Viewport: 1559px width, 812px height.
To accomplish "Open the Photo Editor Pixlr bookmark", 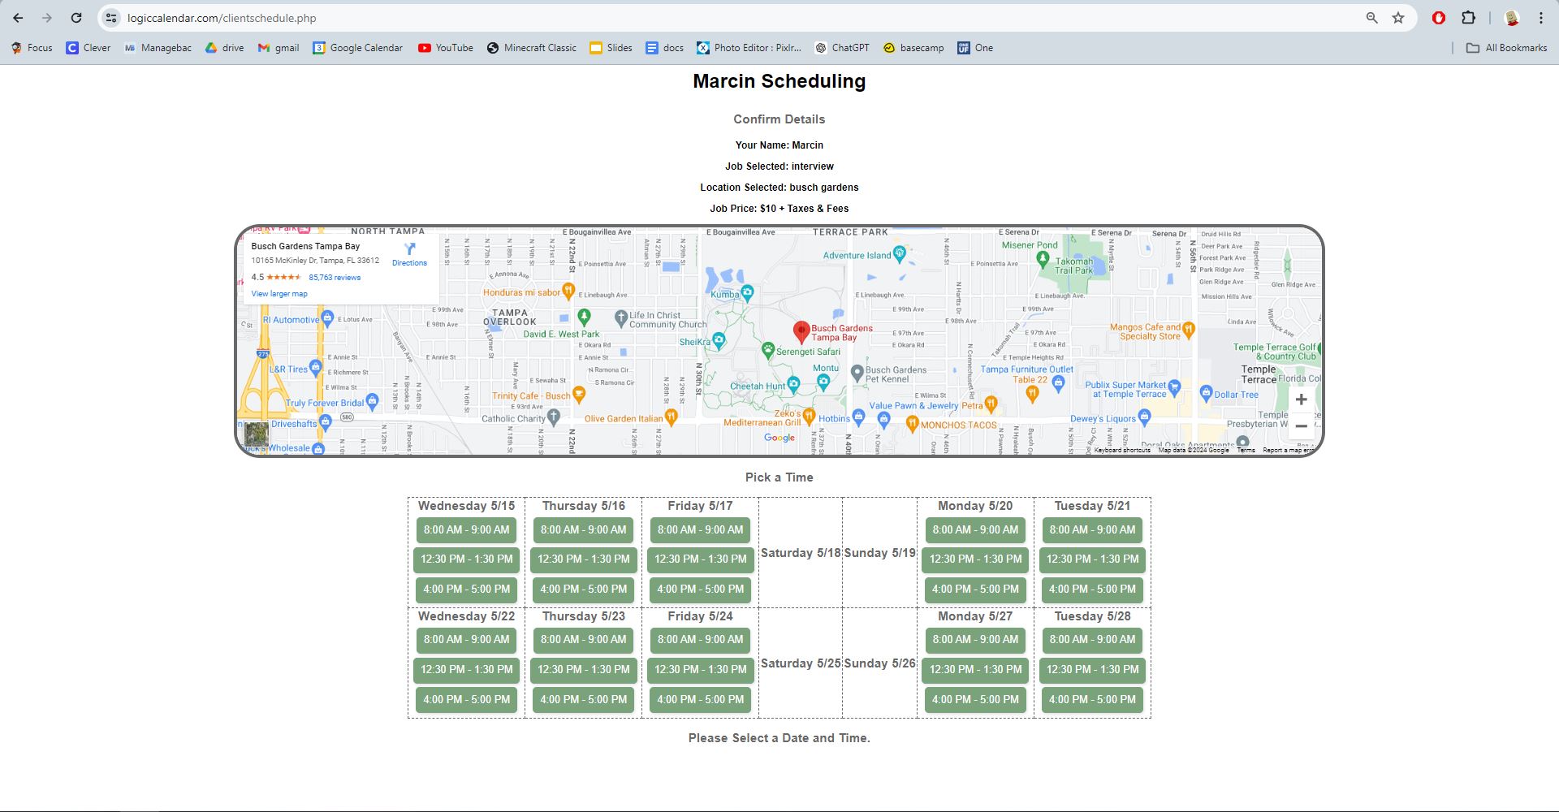I will (x=749, y=48).
